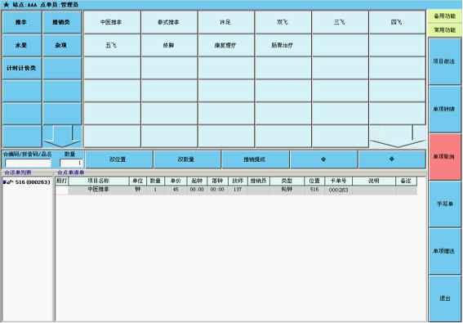
Task: Page down the item grid with the arrow
Action: click(398, 137)
